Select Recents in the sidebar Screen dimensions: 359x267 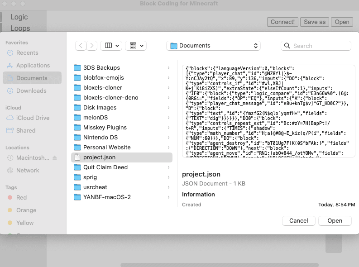(27, 52)
